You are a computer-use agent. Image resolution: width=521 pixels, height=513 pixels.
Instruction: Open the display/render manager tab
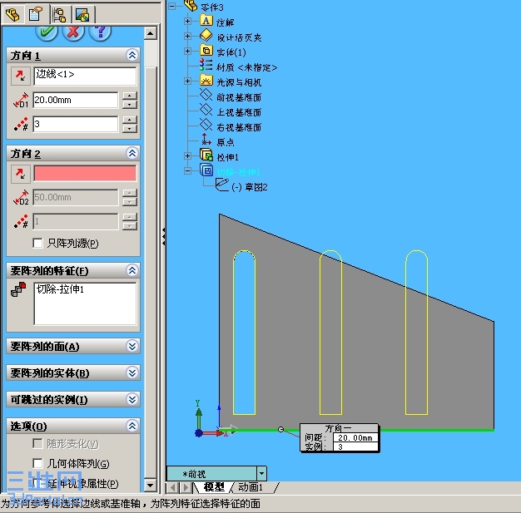[83, 15]
